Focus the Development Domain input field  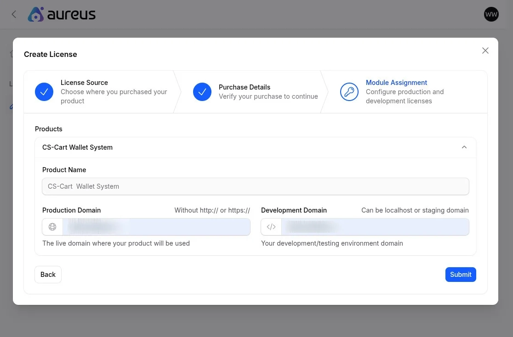[x=375, y=227]
